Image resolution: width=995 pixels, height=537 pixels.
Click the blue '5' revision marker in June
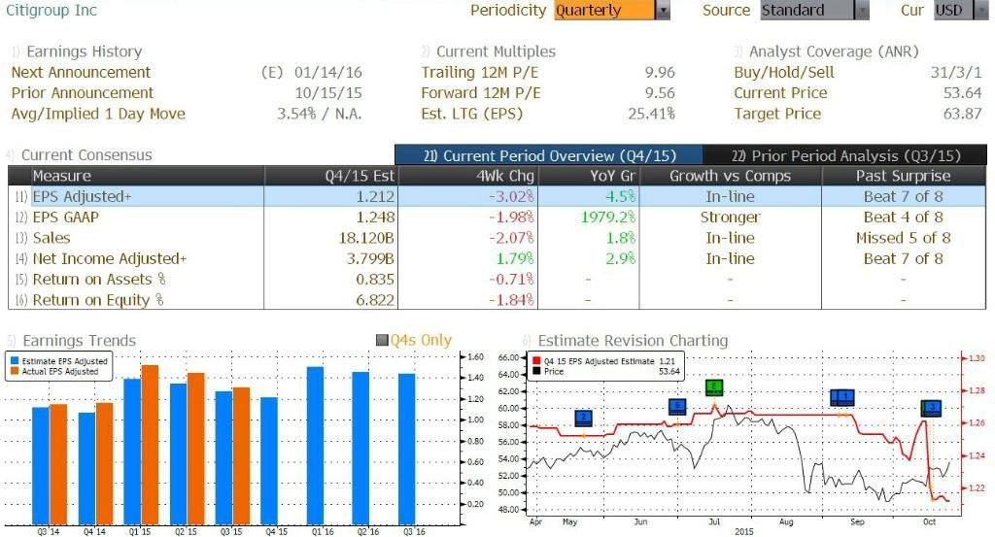click(x=677, y=407)
